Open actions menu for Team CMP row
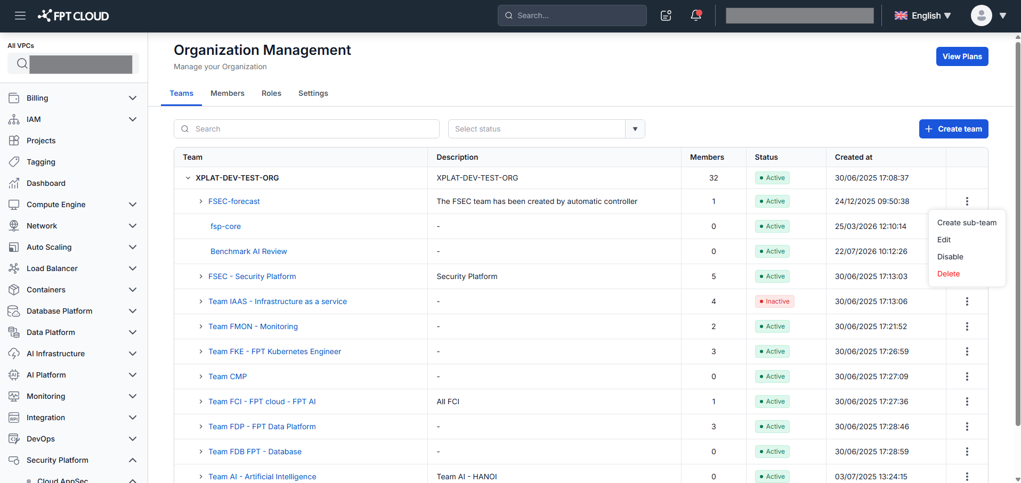Screen dimensions: 1021x483 [x=967, y=376]
